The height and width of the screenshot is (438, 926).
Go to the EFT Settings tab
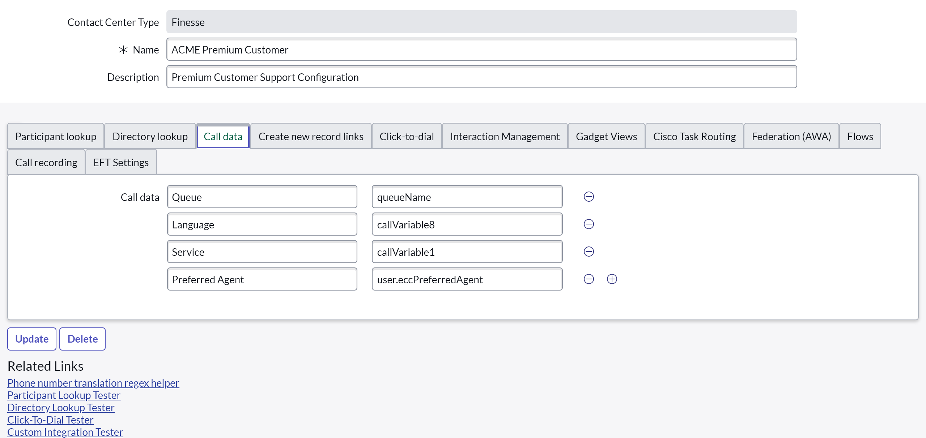pos(121,162)
